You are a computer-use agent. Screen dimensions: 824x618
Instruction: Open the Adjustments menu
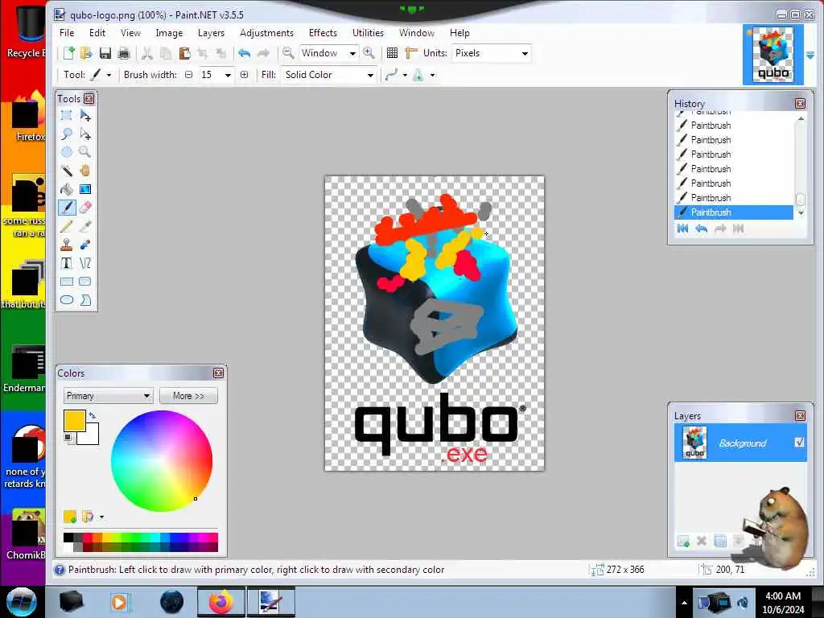(266, 32)
